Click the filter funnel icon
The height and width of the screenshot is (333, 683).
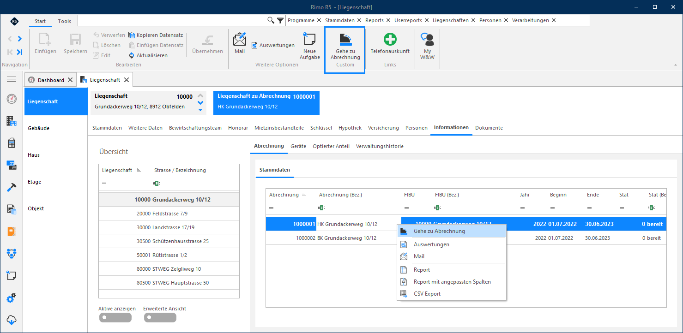click(280, 20)
